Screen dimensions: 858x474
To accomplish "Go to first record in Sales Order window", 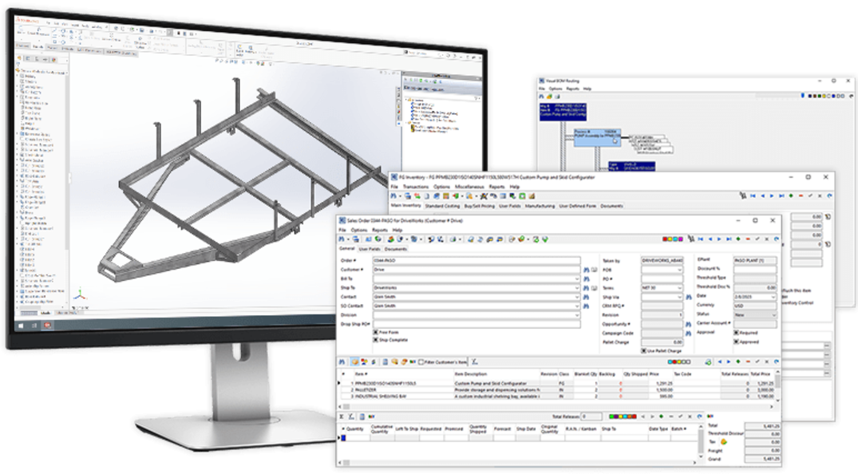I will (701, 239).
